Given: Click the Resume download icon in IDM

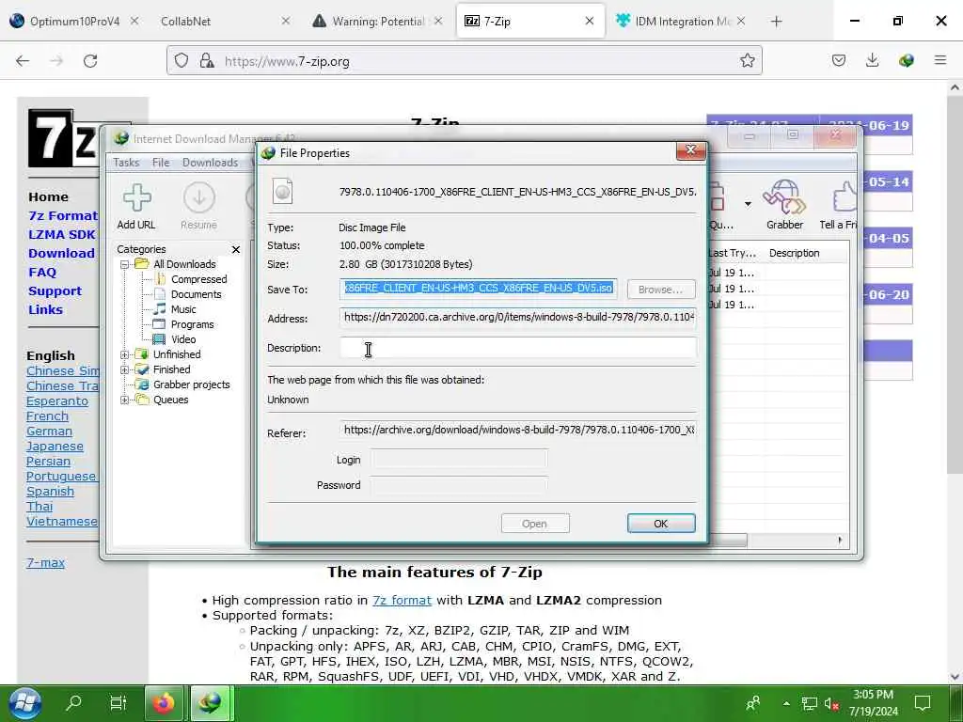Looking at the screenshot, I should [x=199, y=197].
